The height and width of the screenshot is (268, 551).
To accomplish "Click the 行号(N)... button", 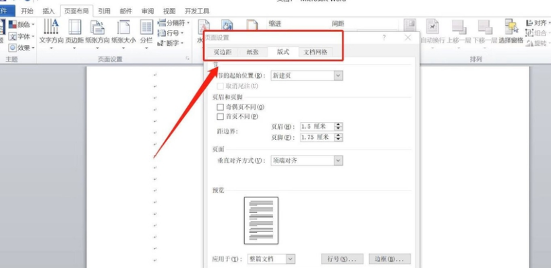I will point(342,259).
